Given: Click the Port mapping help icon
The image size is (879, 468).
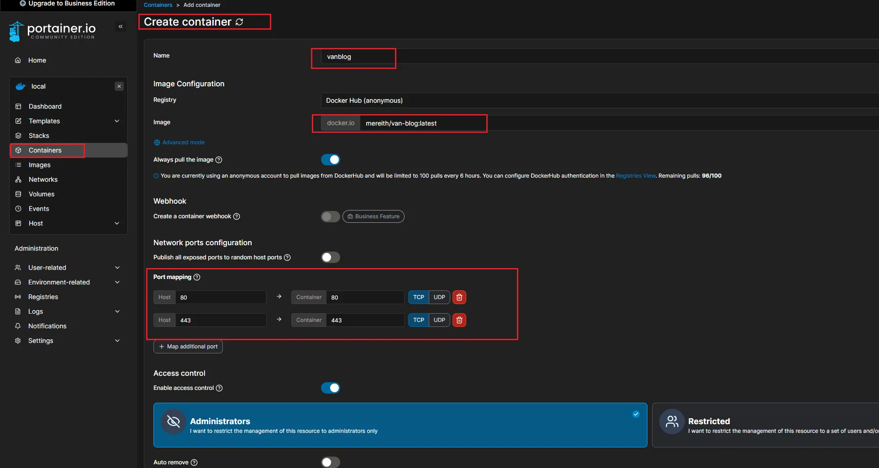Looking at the screenshot, I should point(197,277).
